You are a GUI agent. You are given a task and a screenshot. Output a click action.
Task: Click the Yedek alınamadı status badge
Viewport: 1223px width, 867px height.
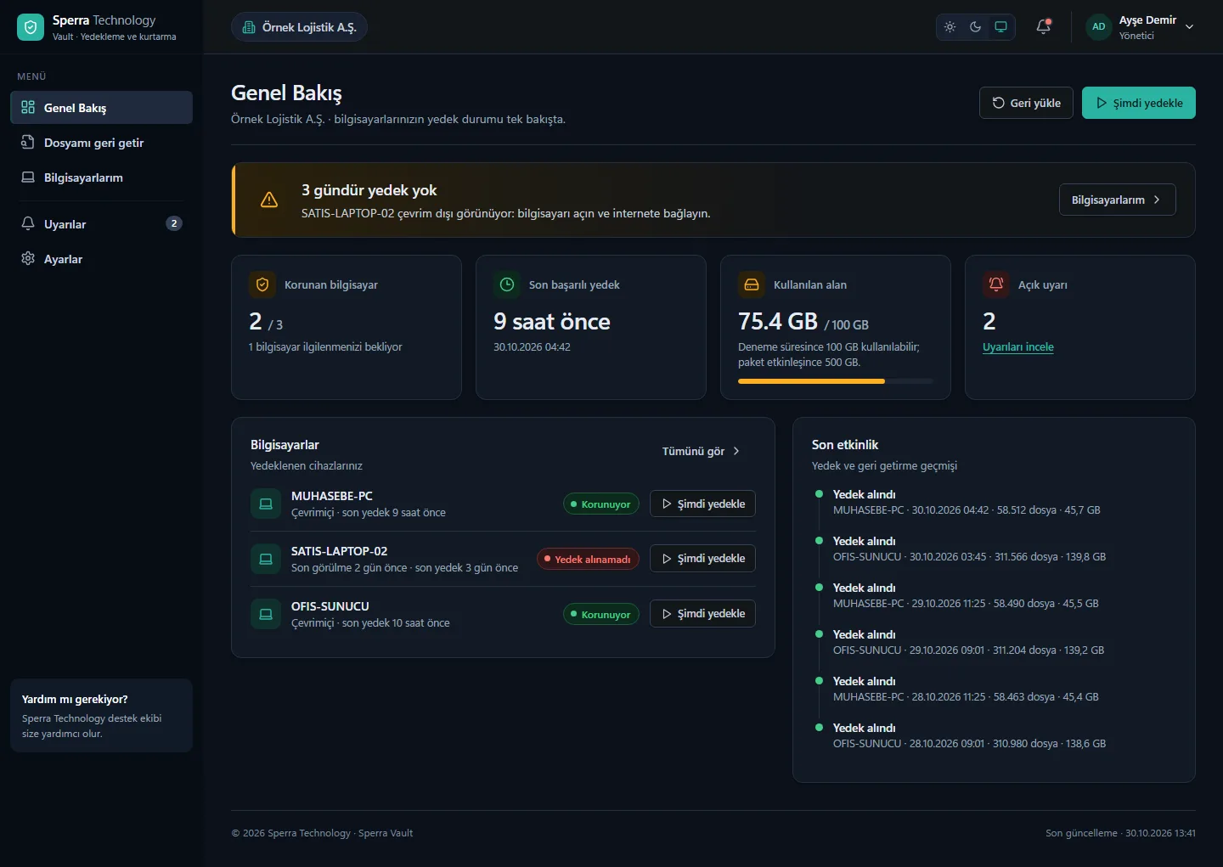[x=588, y=559]
